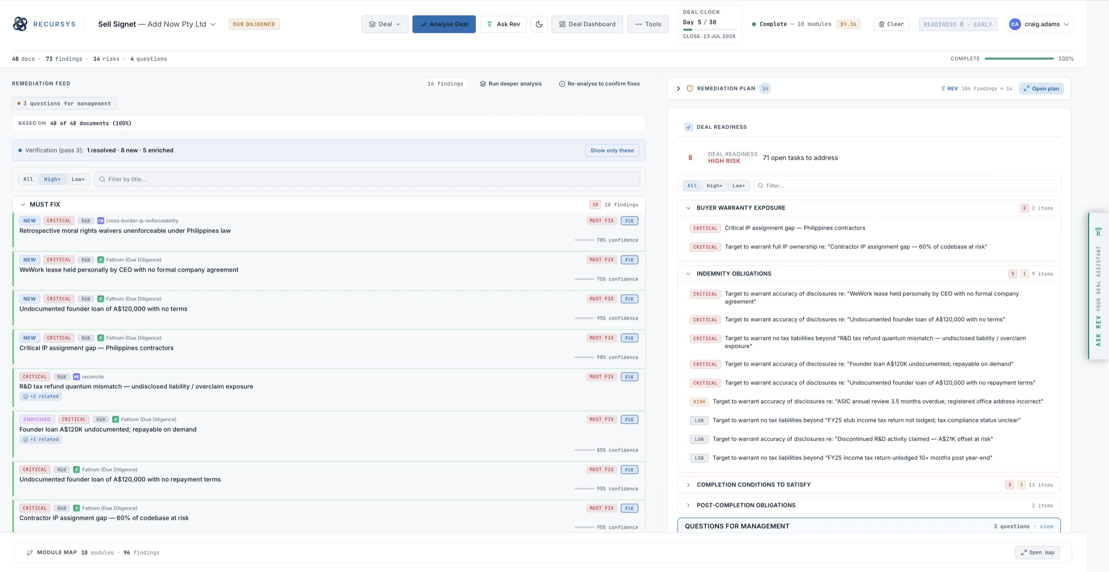Open ASIC annual review overdue item
Viewport: 1109px width, 572px height.
point(877,402)
